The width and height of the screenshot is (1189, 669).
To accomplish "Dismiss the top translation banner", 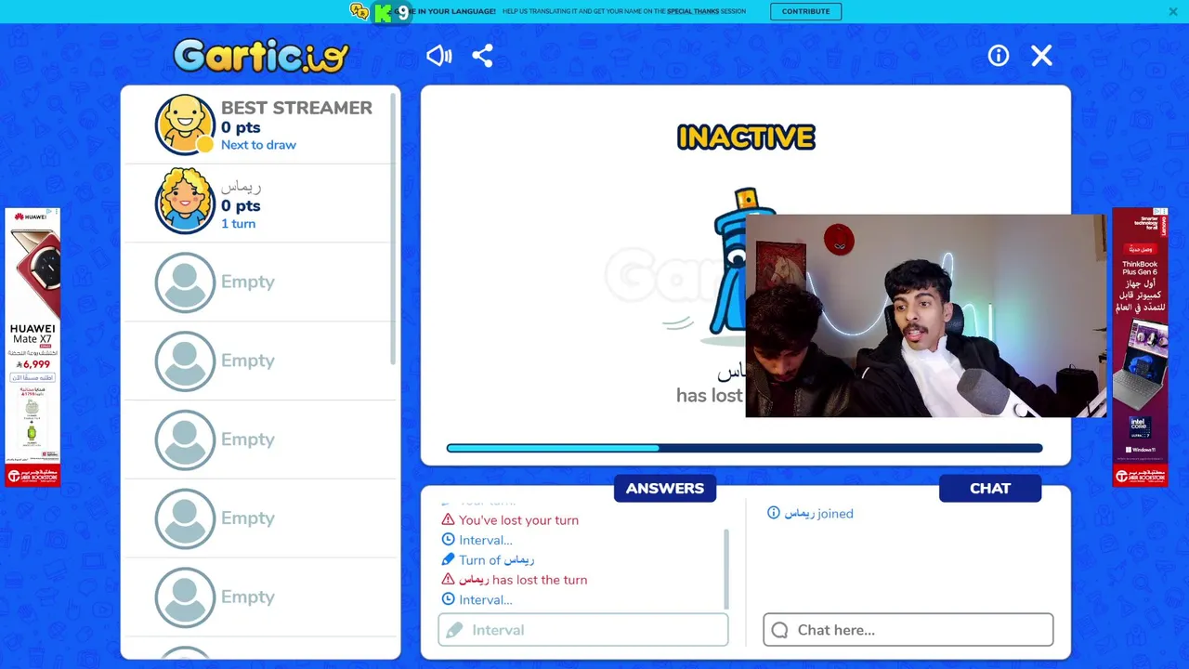I will pyautogui.click(x=1173, y=11).
